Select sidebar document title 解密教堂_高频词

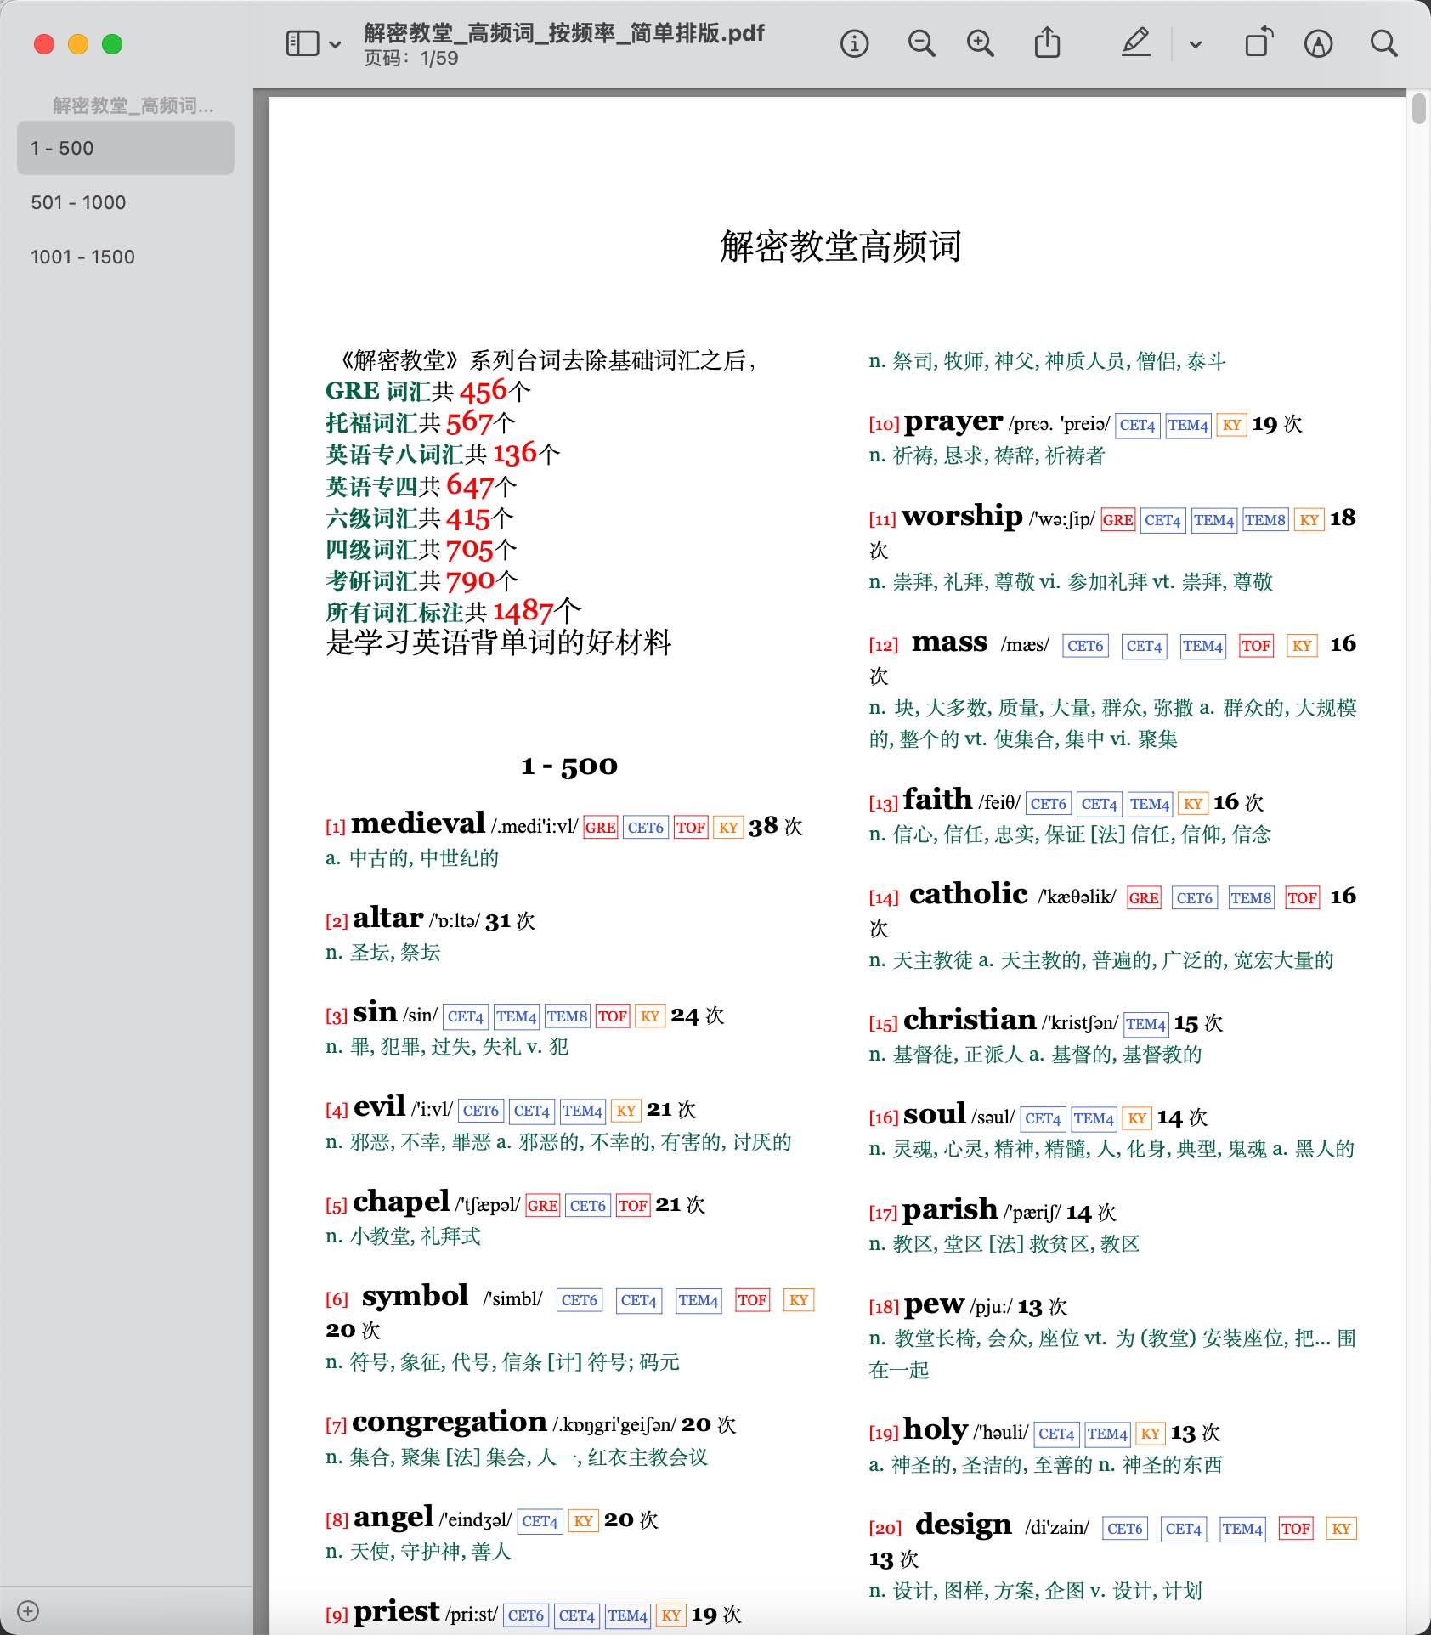click(x=133, y=105)
